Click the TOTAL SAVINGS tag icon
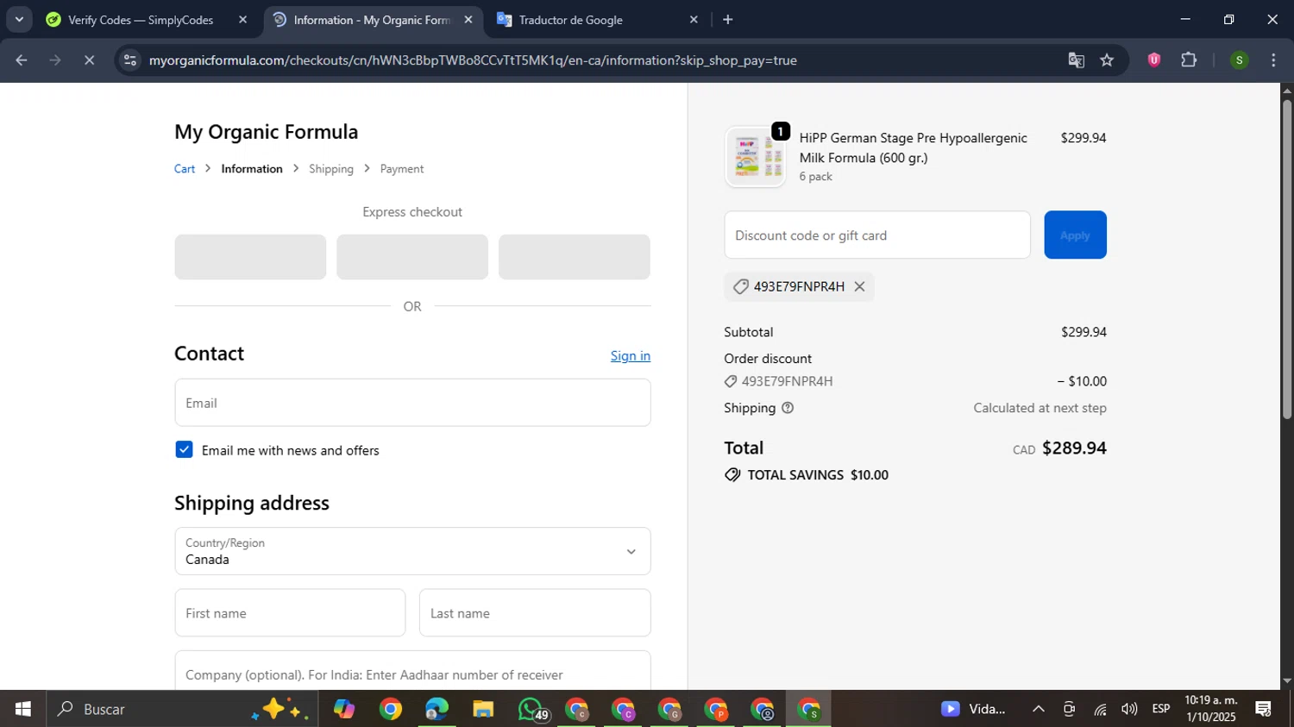This screenshot has height=727, width=1294. tap(732, 475)
